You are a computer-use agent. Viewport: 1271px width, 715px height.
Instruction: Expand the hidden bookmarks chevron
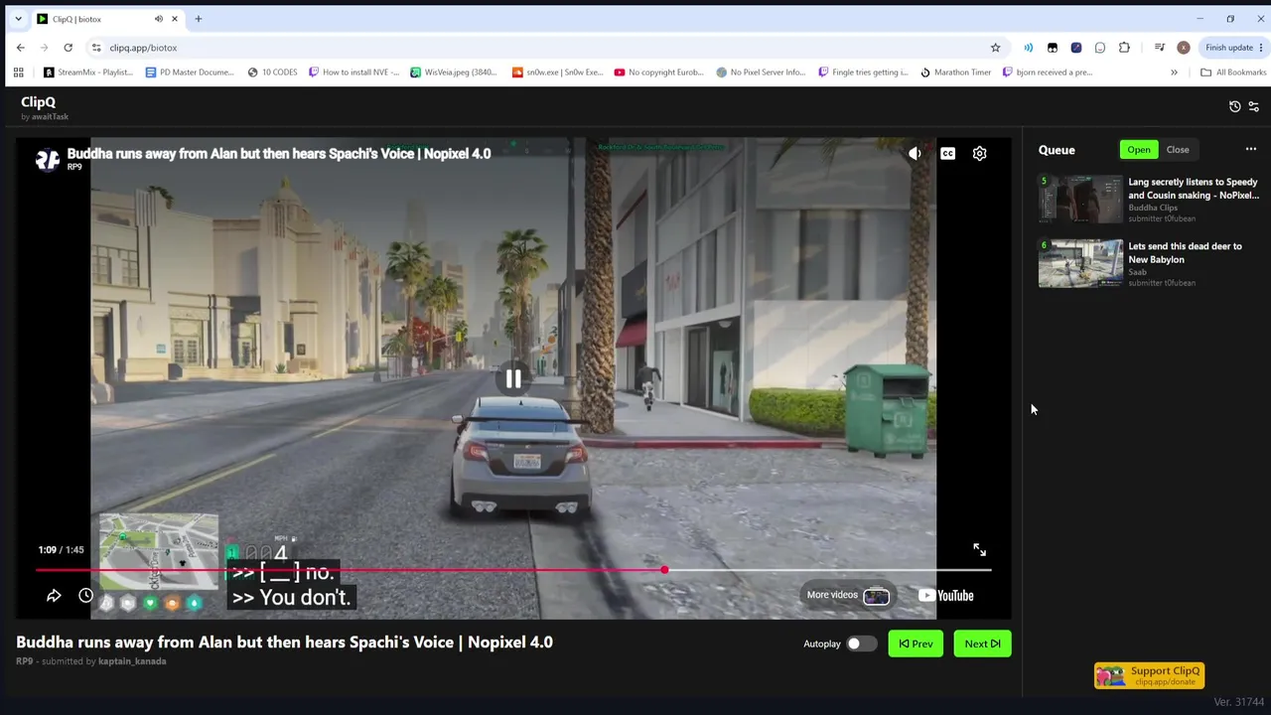click(x=1174, y=71)
